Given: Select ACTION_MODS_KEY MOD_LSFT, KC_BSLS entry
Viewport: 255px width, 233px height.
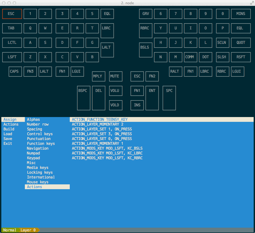Looking at the screenshot, I should (107, 148).
